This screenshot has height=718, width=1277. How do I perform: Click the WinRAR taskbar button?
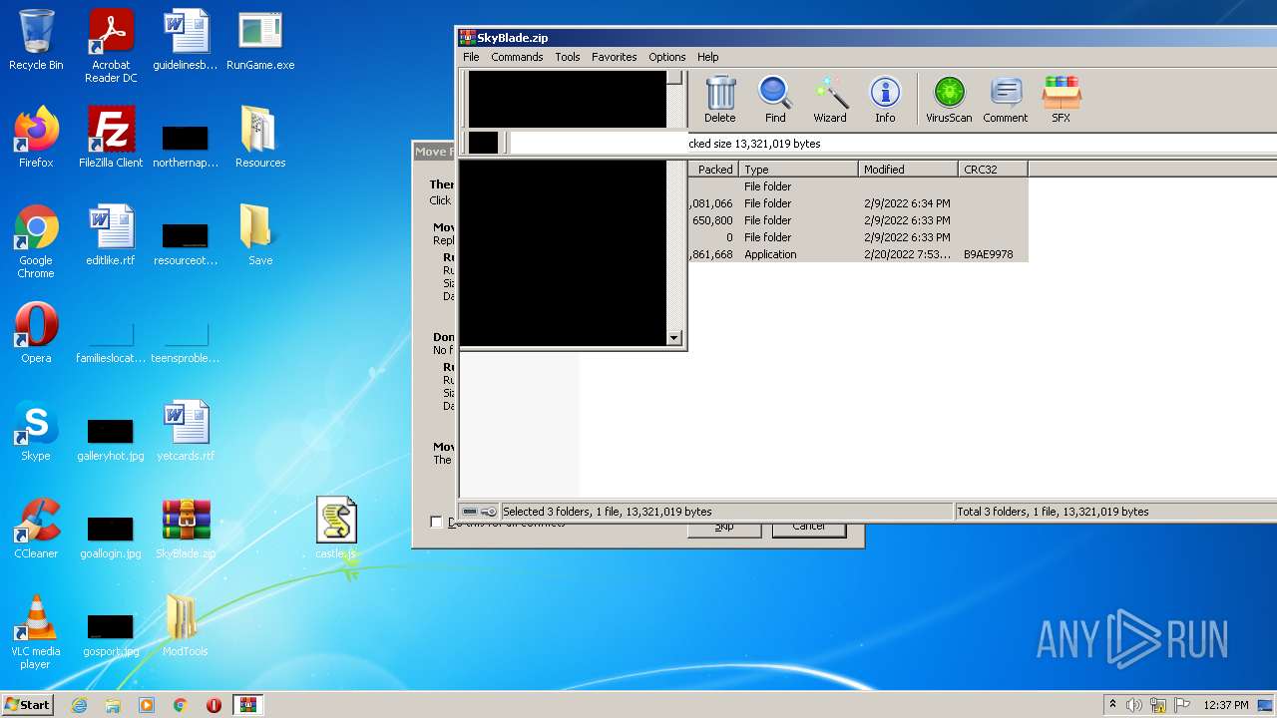[247, 705]
